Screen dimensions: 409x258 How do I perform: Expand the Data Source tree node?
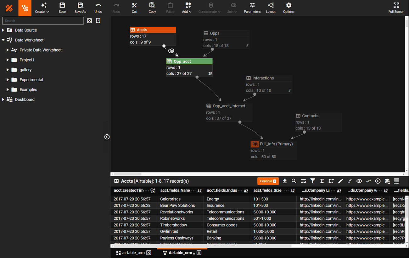[3, 30]
